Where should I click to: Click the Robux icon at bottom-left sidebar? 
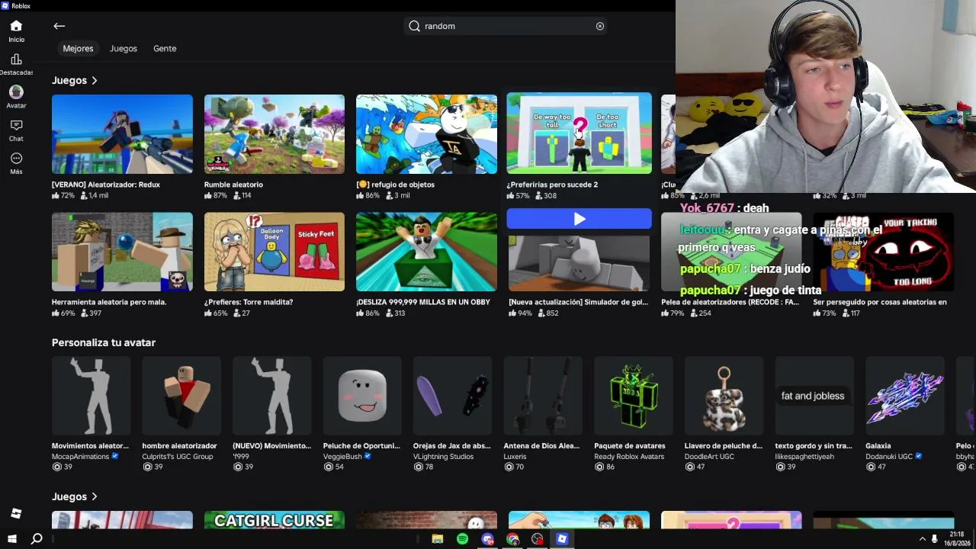[x=16, y=513]
